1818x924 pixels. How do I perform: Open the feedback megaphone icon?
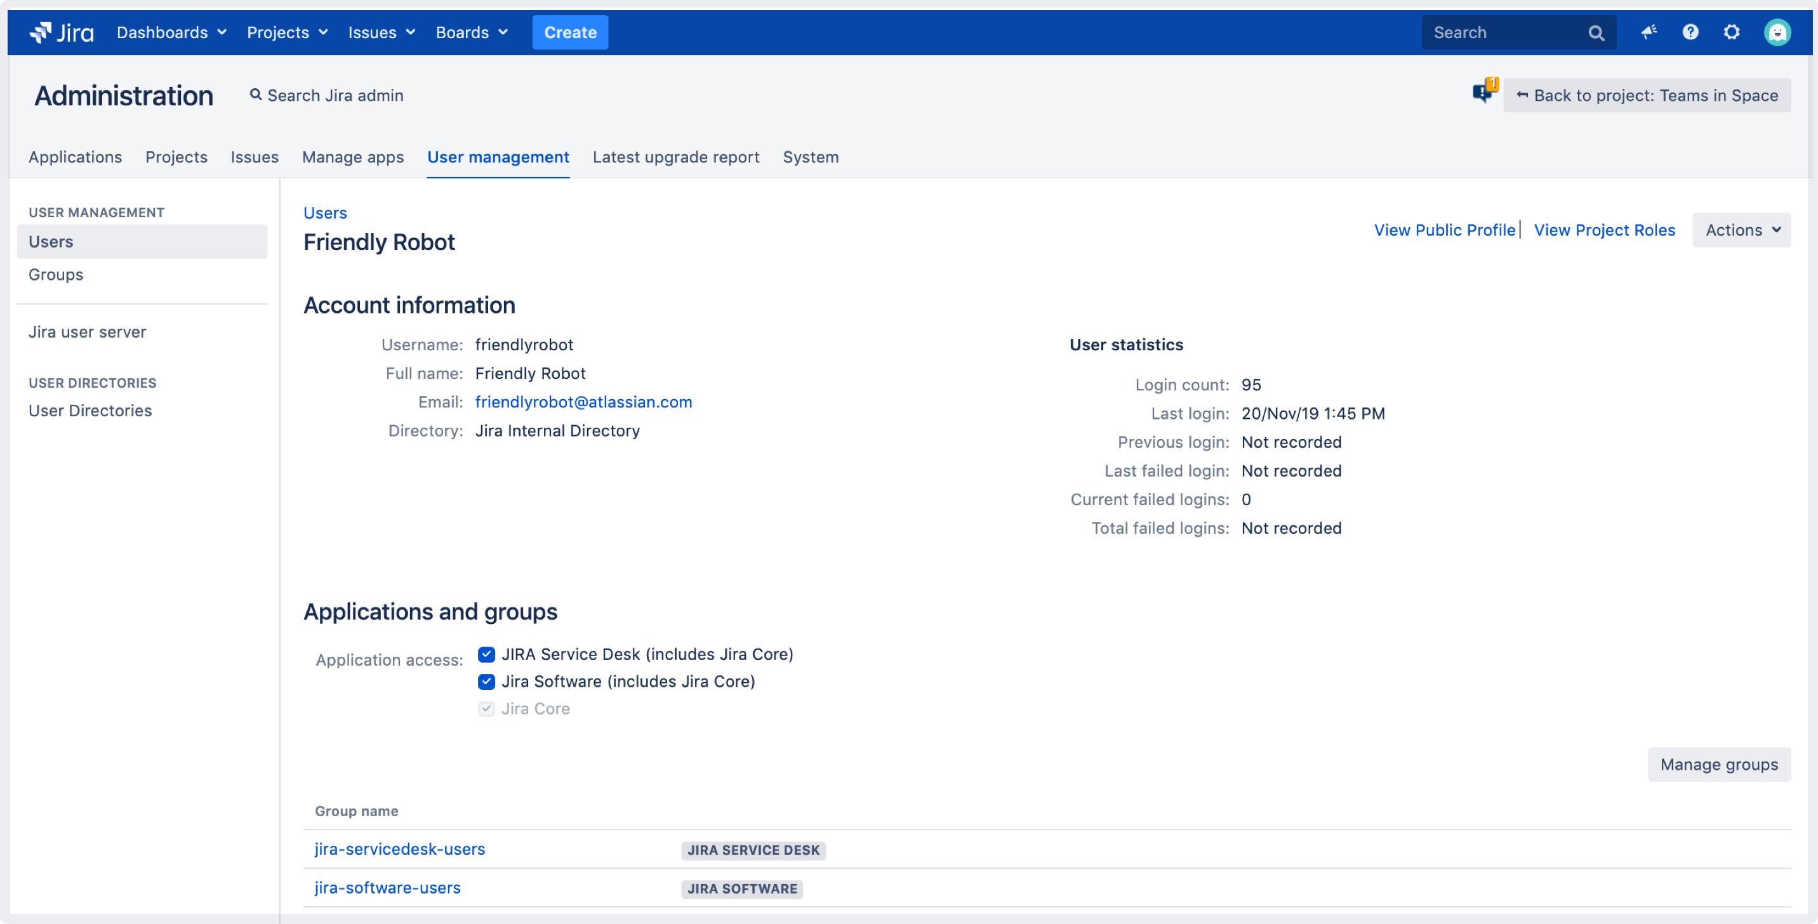[1649, 32]
